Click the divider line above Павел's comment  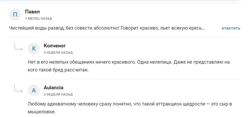(x=125, y=3)
